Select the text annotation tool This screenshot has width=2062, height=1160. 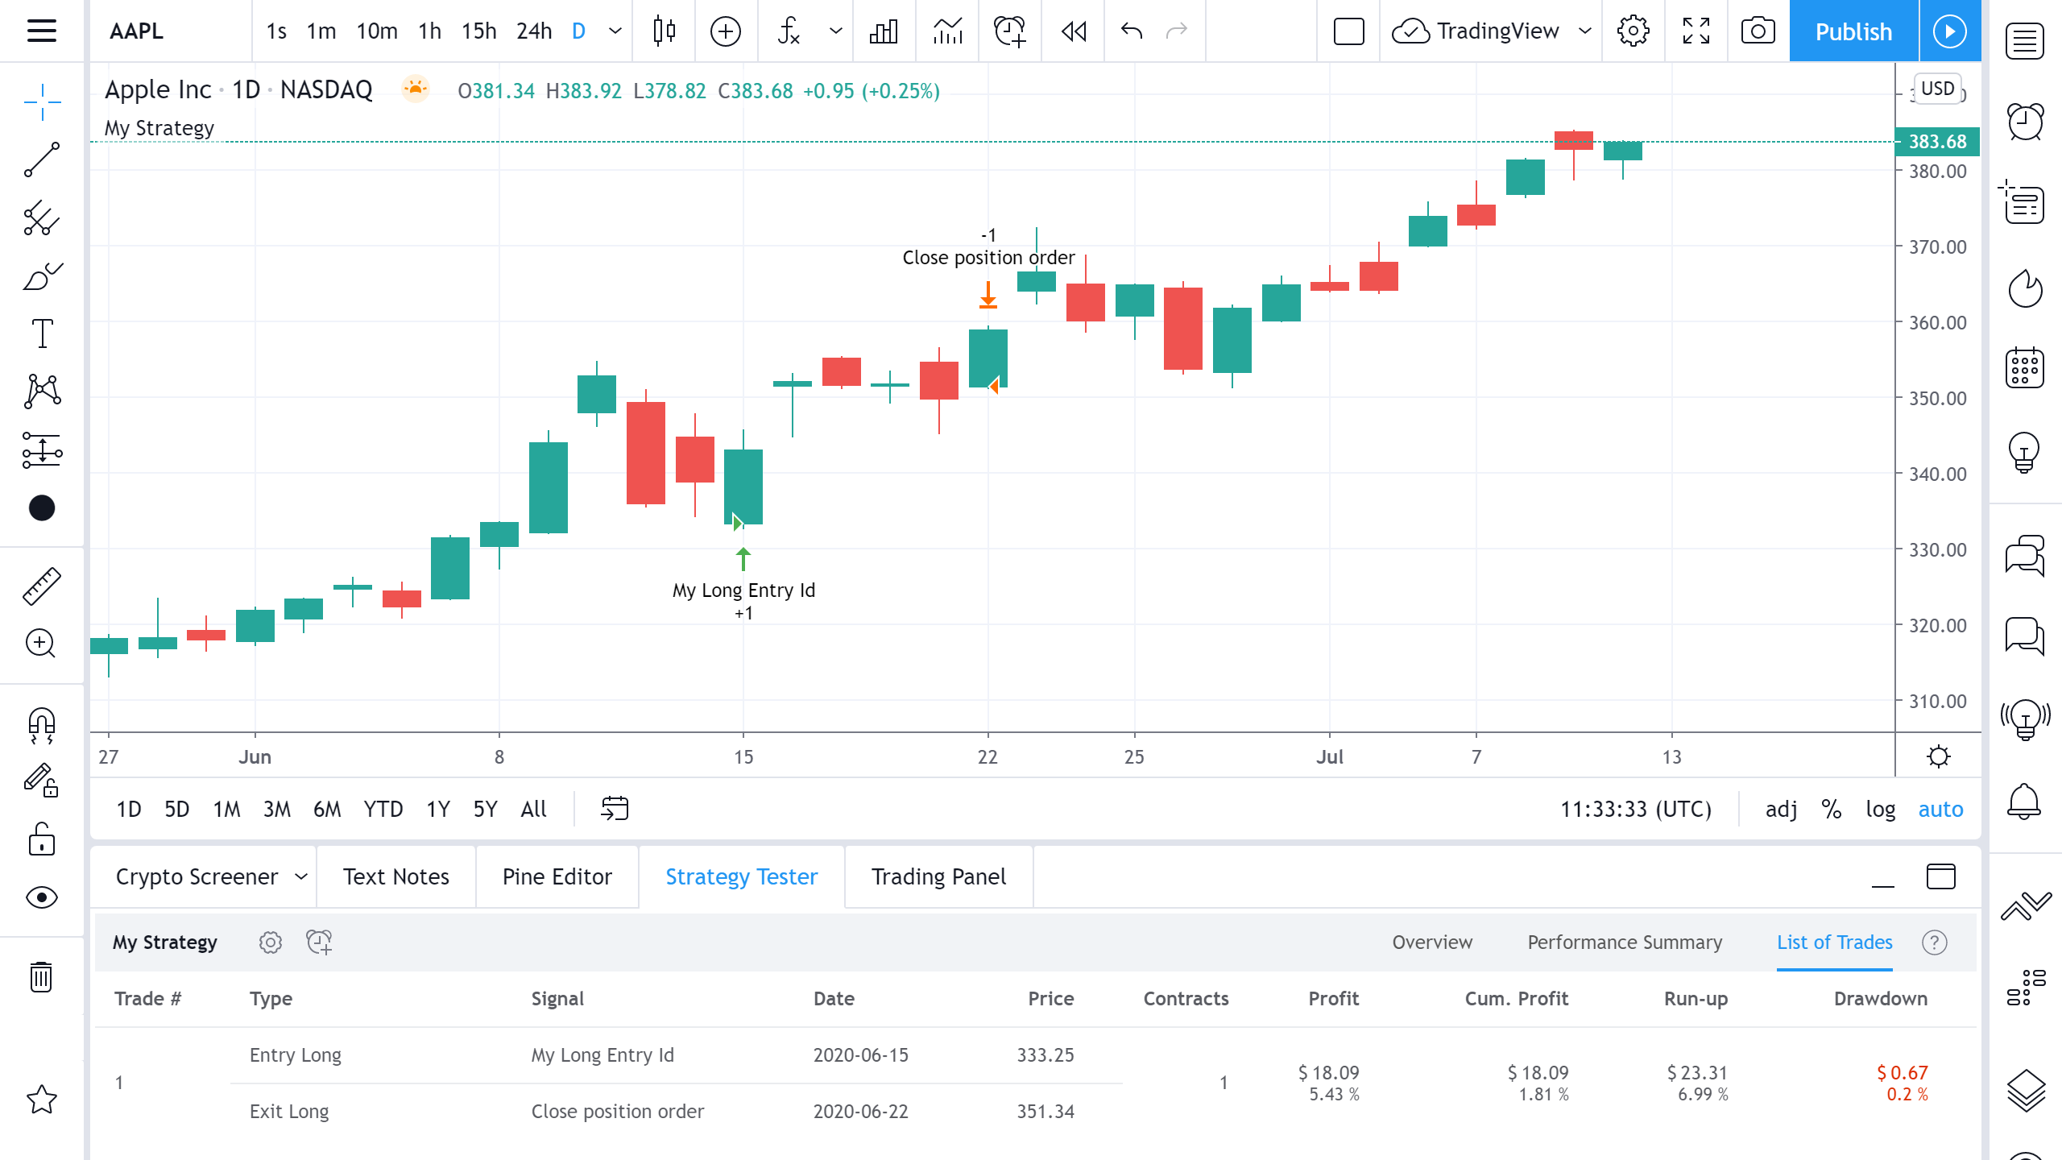(42, 333)
